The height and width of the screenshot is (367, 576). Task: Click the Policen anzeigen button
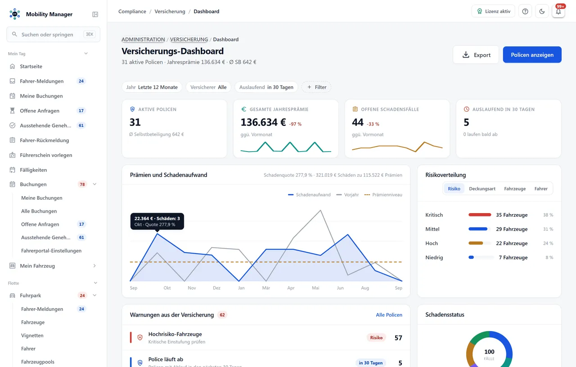point(532,55)
